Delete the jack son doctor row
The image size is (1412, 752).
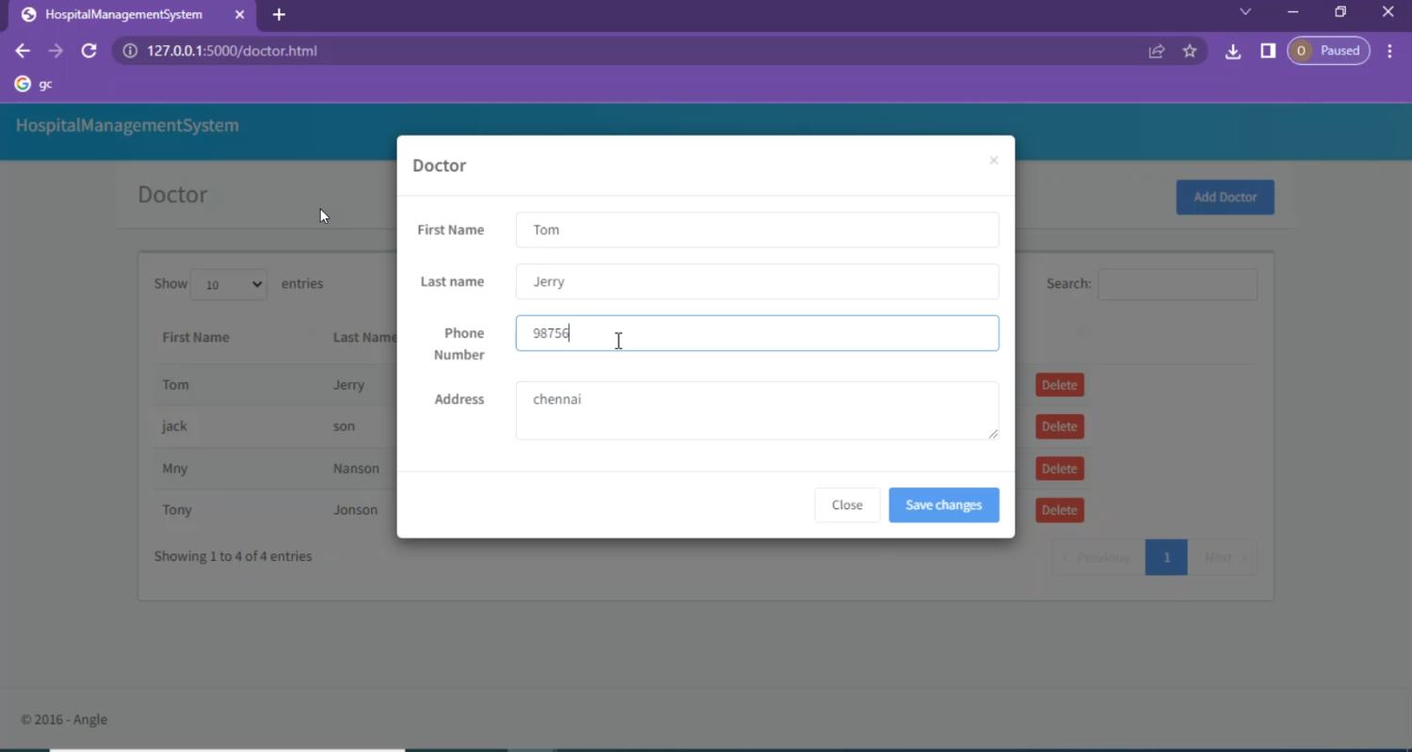click(x=1059, y=426)
